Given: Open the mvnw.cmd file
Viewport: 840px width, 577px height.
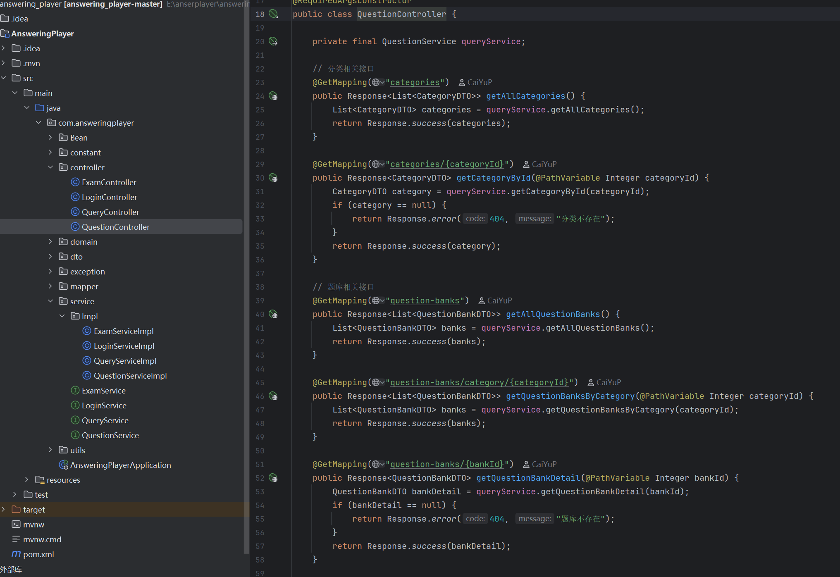Looking at the screenshot, I should [x=42, y=539].
